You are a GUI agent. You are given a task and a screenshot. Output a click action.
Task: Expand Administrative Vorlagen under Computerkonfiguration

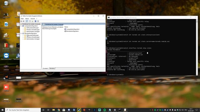[x=23, y=31]
